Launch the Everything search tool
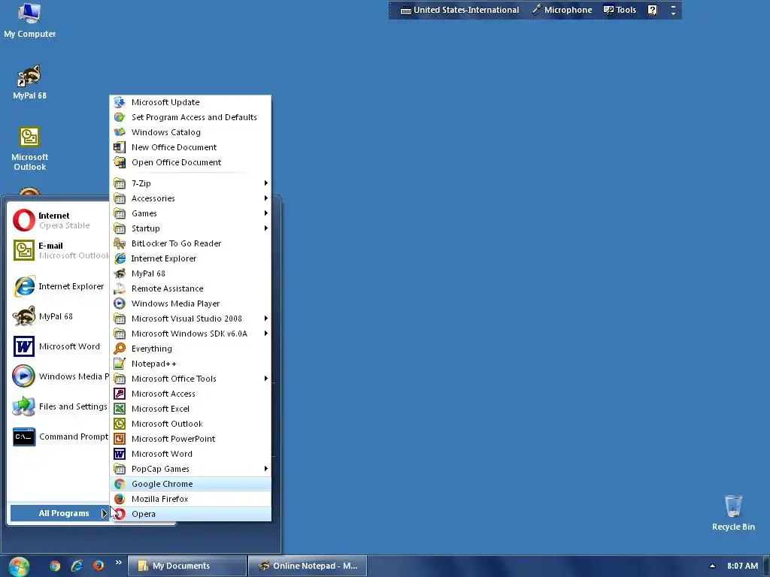The height and width of the screenshot is (577, 770). tap(190, 349)
